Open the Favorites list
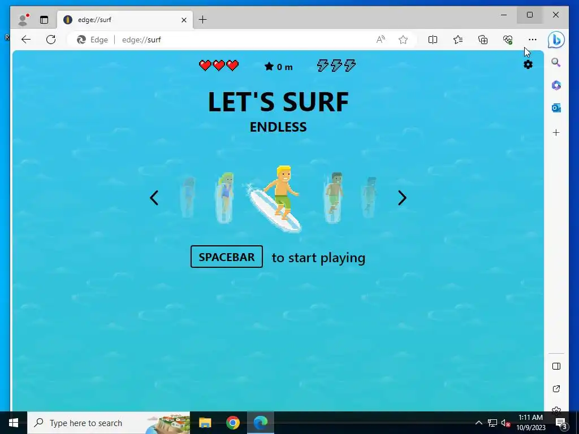The image size is (579, 434). tap(458, 40)
